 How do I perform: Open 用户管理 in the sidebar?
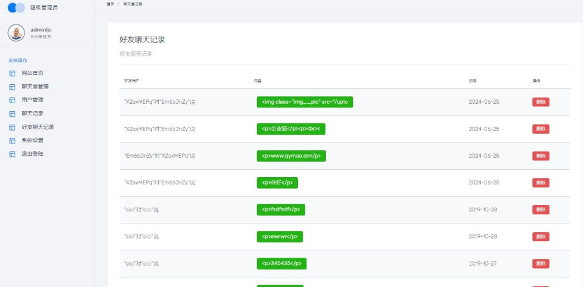[32, 100]
